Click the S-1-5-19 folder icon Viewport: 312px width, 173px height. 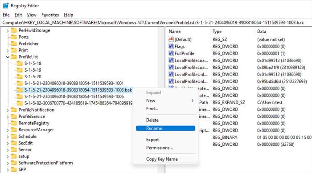coord(20,70)
